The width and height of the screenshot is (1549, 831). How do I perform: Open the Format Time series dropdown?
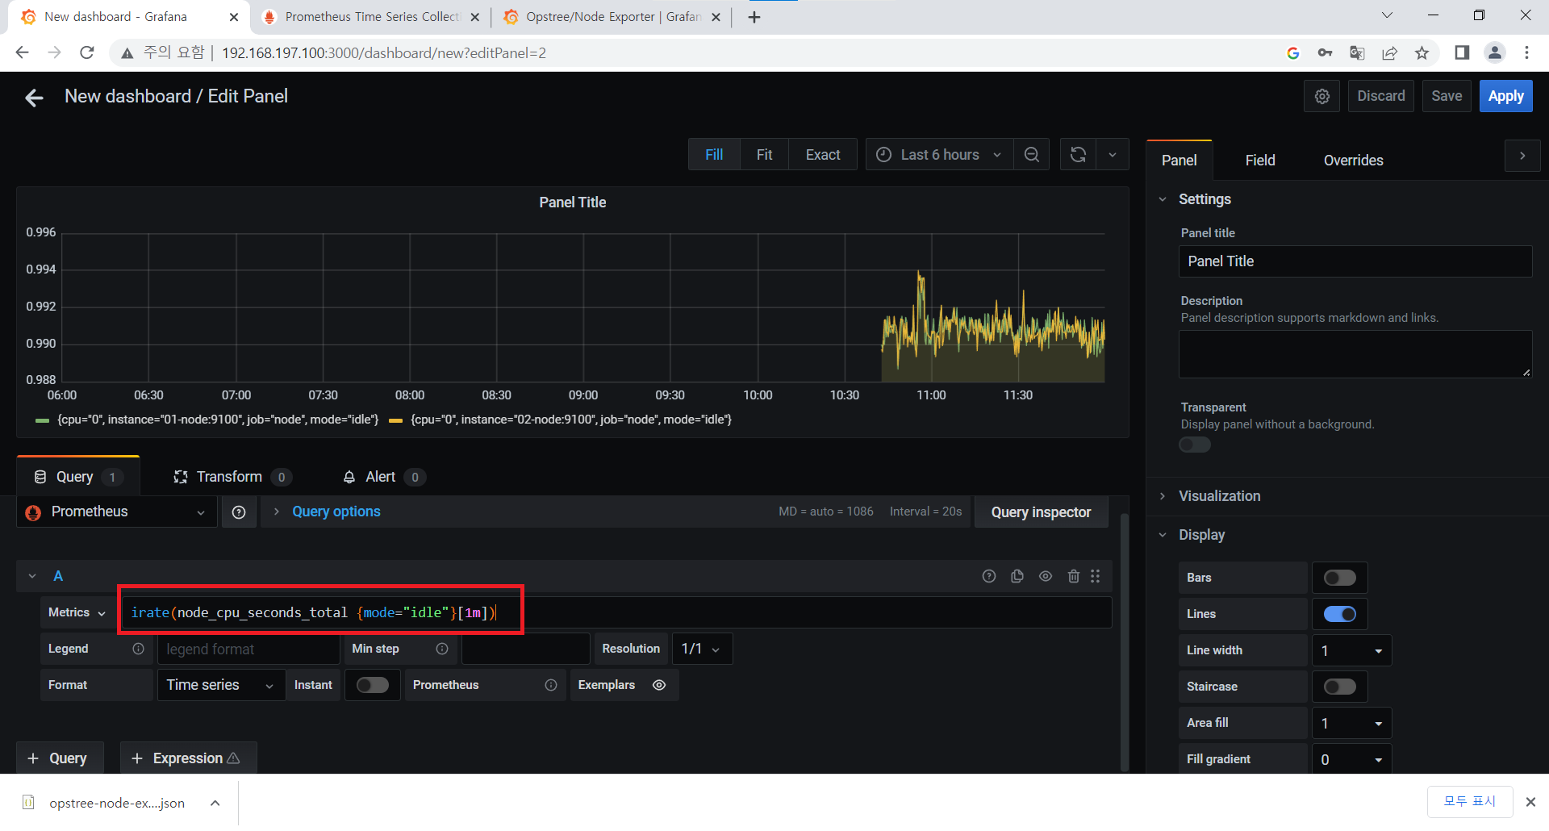tap(221, 685)
